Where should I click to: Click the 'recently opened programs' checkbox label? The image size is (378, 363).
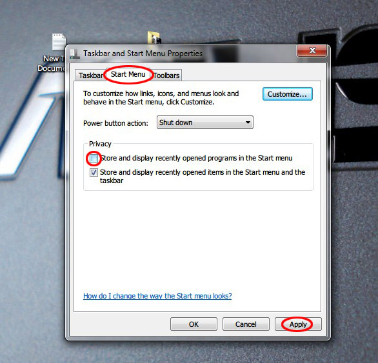coord(196,158)
